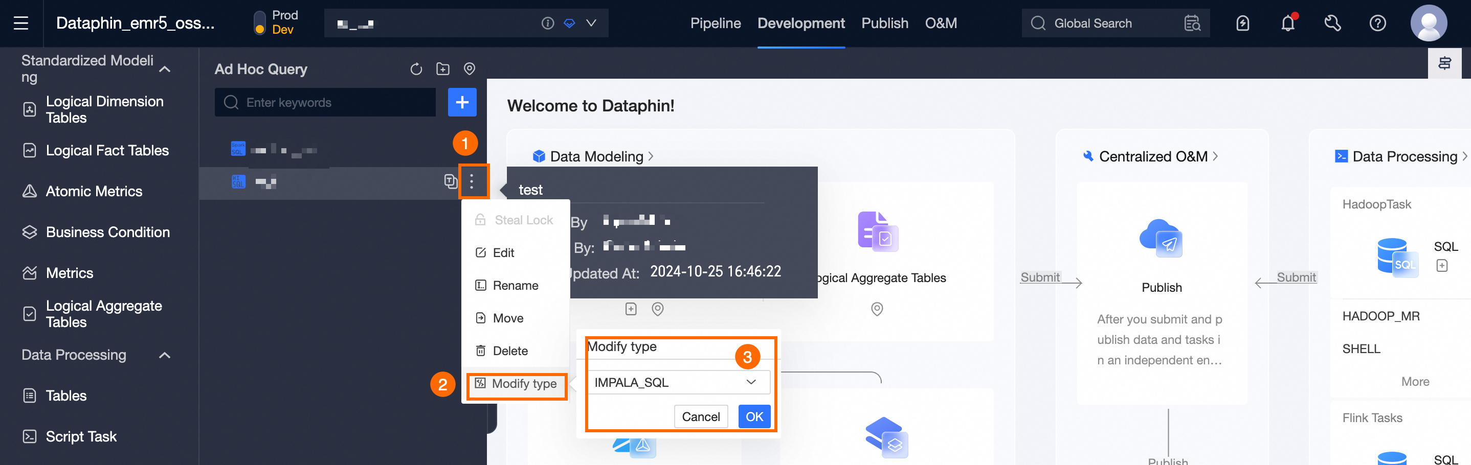Open the wrench tools icon
Screen dimensions: 1471x465
1332,23
